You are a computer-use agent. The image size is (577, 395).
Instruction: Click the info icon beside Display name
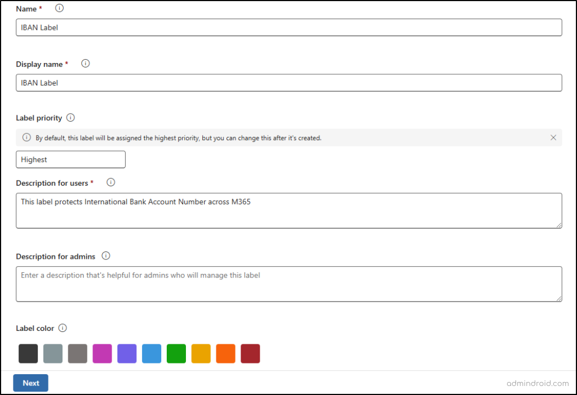86,64
